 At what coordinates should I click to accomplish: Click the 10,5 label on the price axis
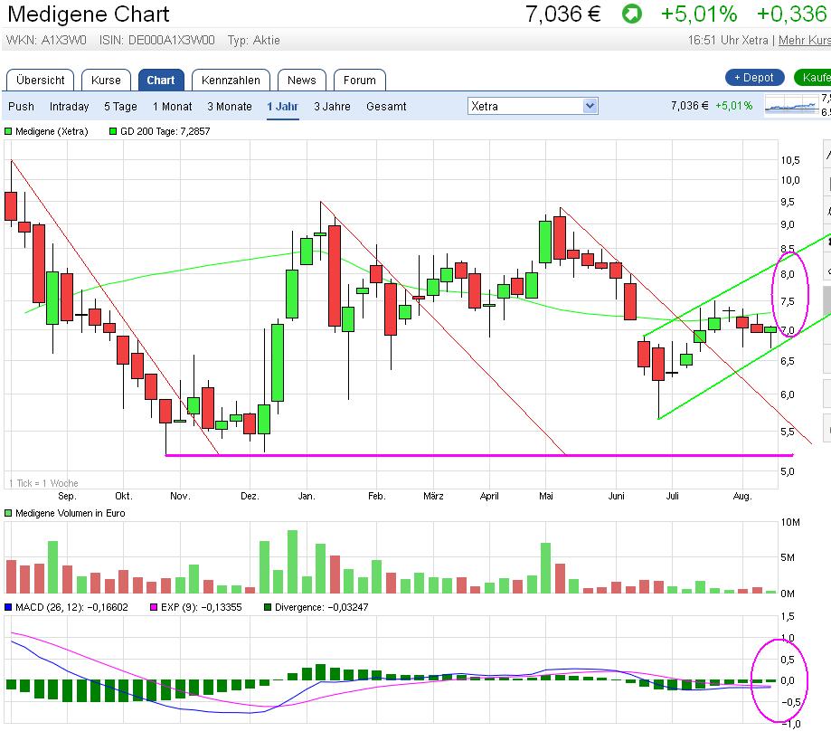[790, 160]
